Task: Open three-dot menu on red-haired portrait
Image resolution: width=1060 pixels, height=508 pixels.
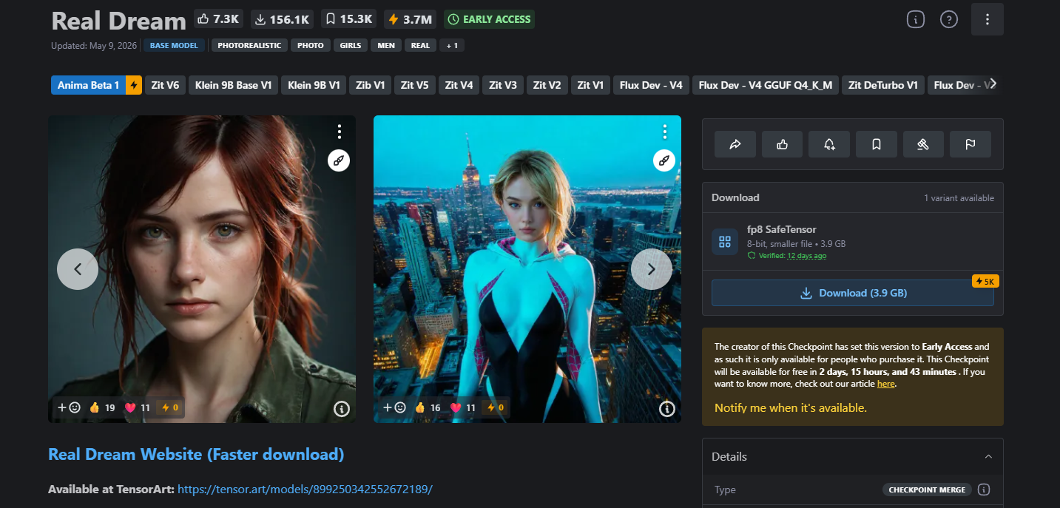Action: coord(340,132)
